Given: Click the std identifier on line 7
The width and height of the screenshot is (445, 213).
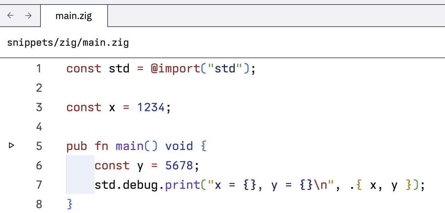Looking at the screenshot, I should pyautogui.click(x=105, y=185).
